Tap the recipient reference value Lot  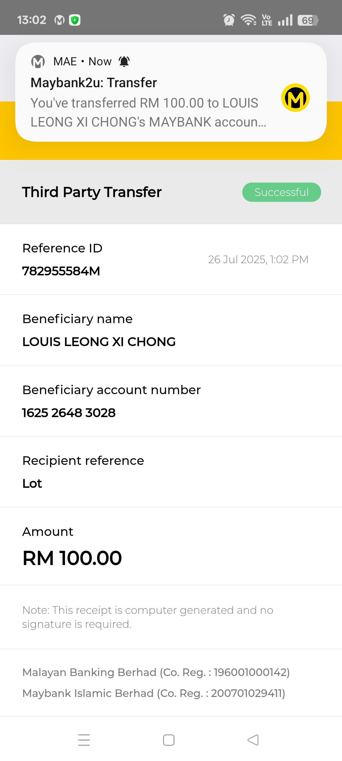32,484
